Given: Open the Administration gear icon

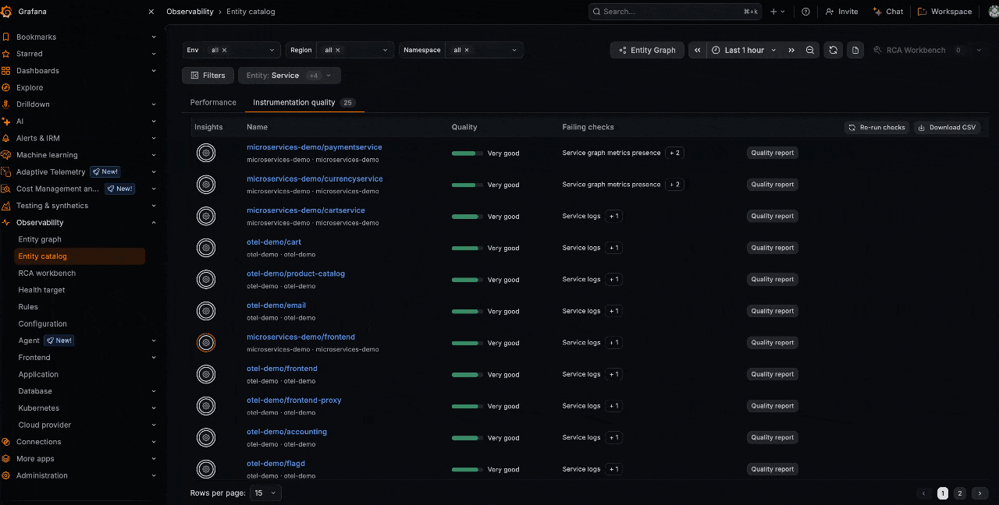Looking at the screenshot, I should click(x=6, y=475).
